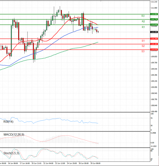Screen dimensions: 159x166
Task: Click the S1 support label
Action: pos(143,41)
